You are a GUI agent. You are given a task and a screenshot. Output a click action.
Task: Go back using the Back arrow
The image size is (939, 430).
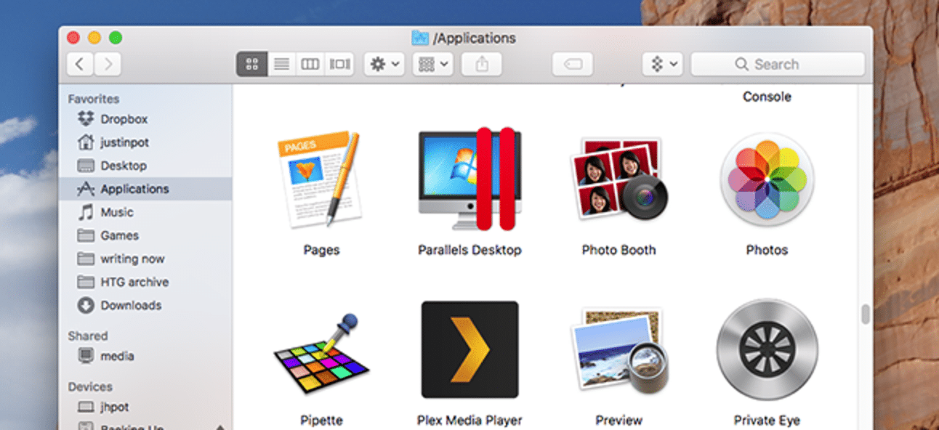[x=79, y=64]
